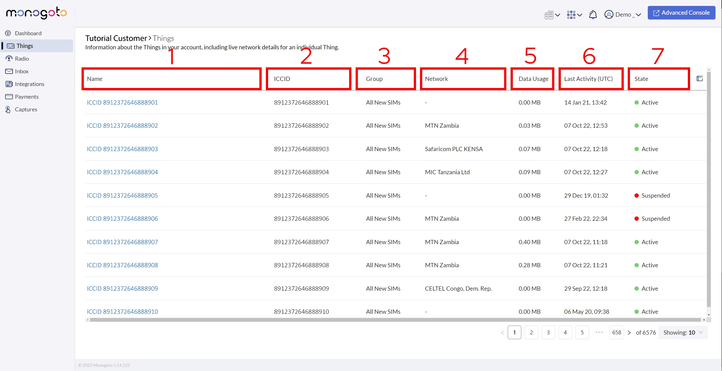Sort by the Data Usage column header
This screenshot has width=722, height=371.
pos(533,79)
